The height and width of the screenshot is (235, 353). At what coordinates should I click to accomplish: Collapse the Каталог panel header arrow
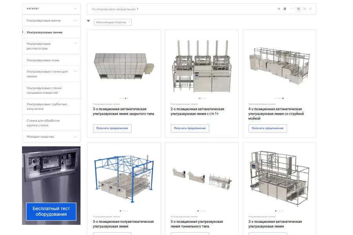pos(75,9)
